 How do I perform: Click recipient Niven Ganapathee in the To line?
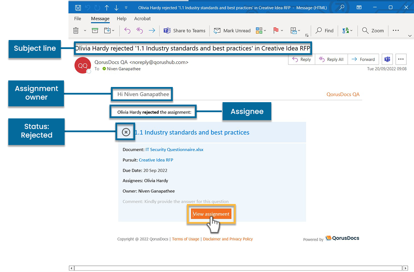click(124, 69)
